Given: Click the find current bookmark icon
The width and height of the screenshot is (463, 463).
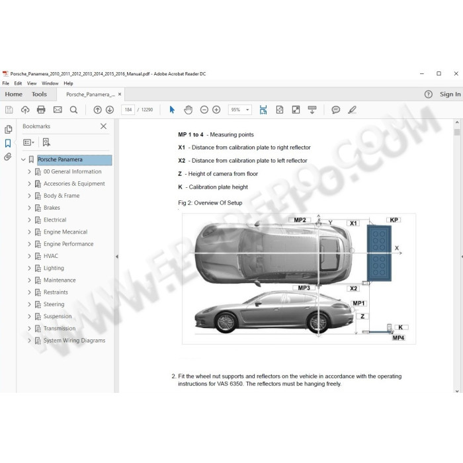Looking at the screenshot, I should (46, 142).
